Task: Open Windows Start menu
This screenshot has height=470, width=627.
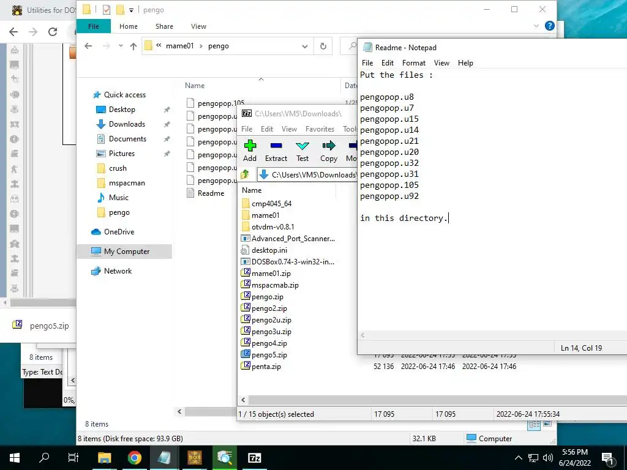Action: [15, 458]
